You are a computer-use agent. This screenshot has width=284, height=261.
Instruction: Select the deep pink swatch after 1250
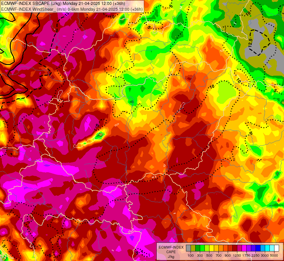coord(239,248)
